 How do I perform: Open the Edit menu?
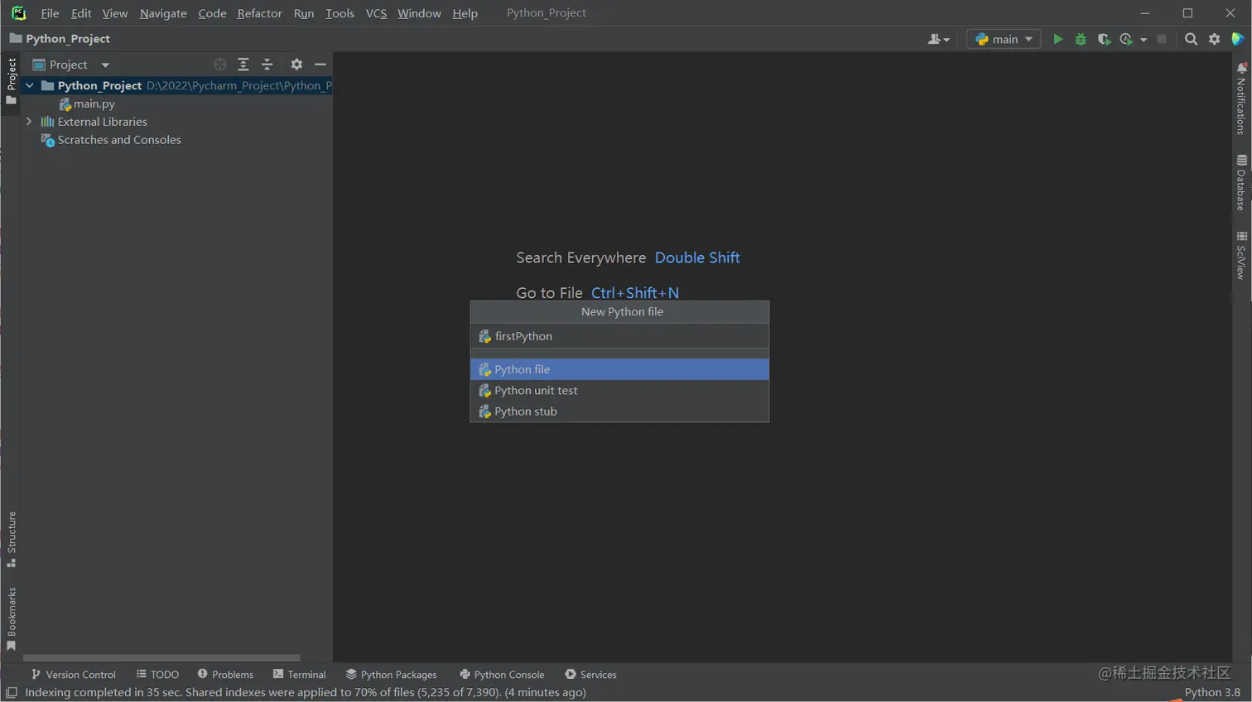pyautogui.click(x=81, y=13)
